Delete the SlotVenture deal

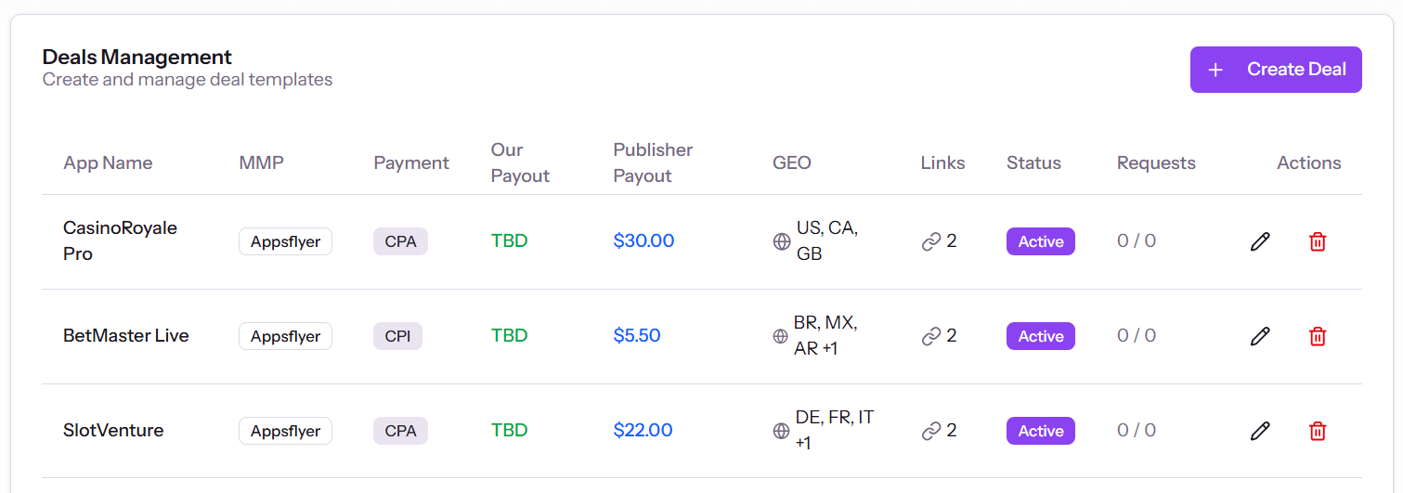point(1318,431)
